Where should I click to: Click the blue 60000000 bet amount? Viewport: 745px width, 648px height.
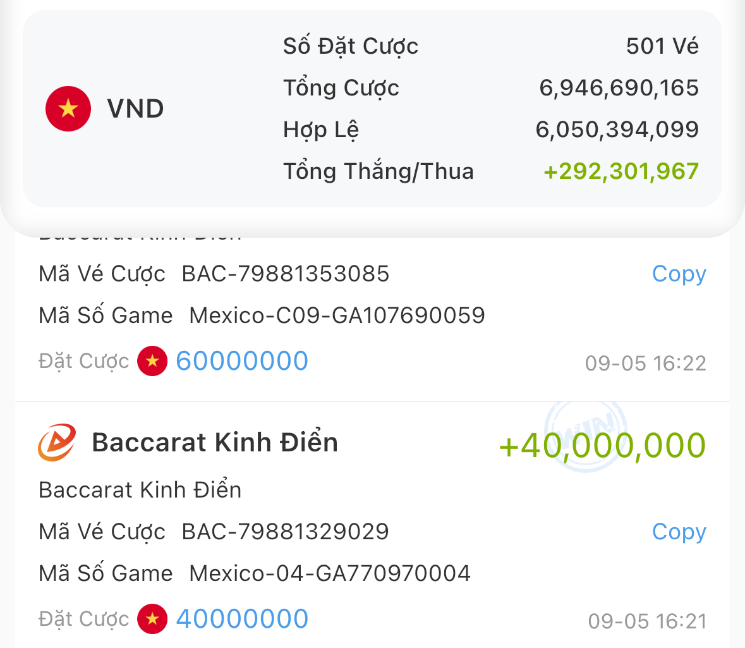click(x=242, y=361)
